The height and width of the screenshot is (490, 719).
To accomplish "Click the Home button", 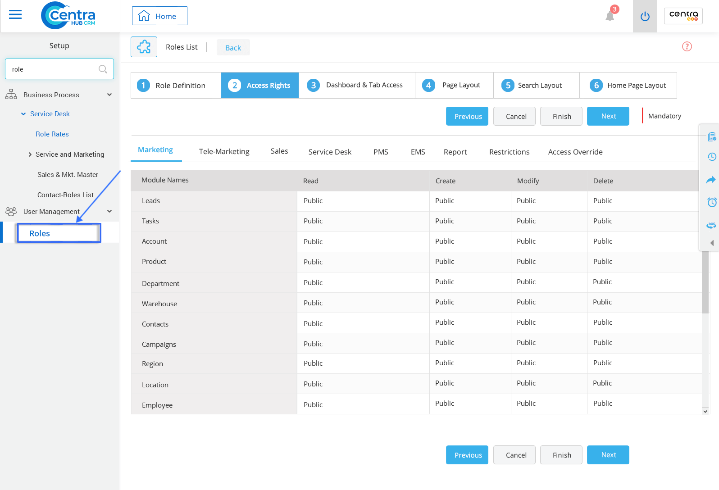I will (159, 16).
